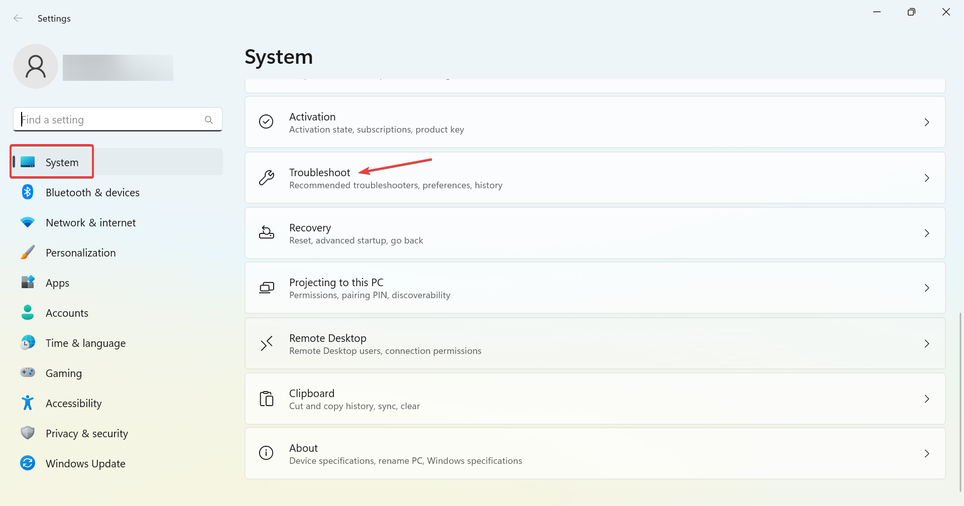Expand the Recovery chevron
This screenshot has width=964, height=506.
tap(927, 233)
